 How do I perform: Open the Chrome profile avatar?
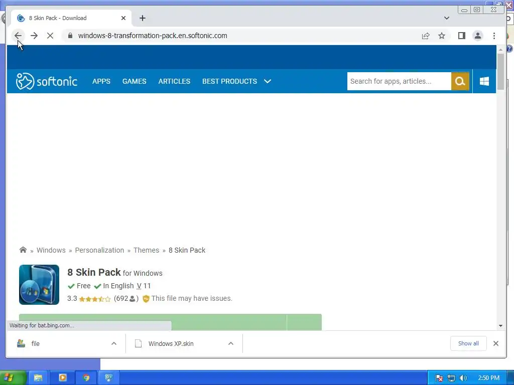coord(478,36)
